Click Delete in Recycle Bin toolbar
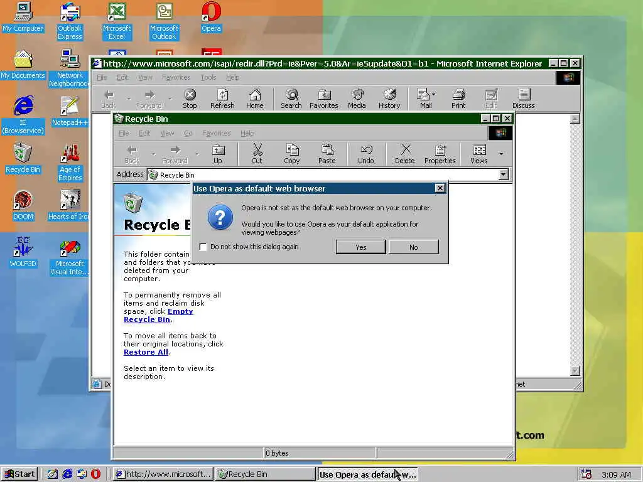643x482 pixels. click(405, 154)
